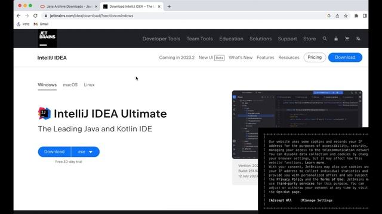Open the Store menu
Screen dimensions: 382x214
[x=309, y=39]
